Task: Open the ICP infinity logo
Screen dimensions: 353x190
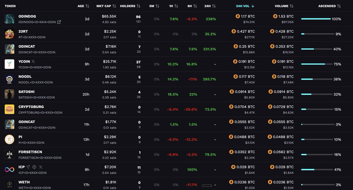Action: click(x=9, y=169)
